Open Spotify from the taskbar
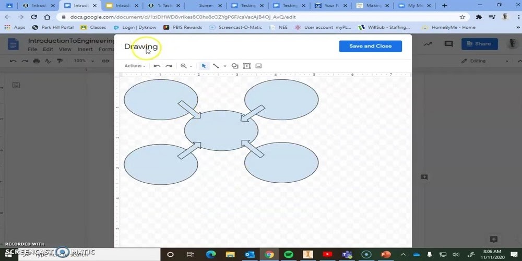522x261 pixels. pyautogui.click(x=289, y=255)
